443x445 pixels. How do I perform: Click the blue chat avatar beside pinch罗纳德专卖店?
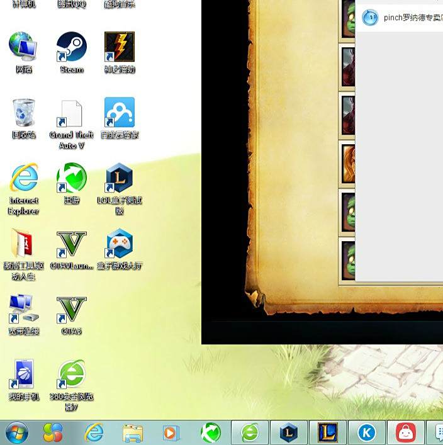(x=370, y=18)
